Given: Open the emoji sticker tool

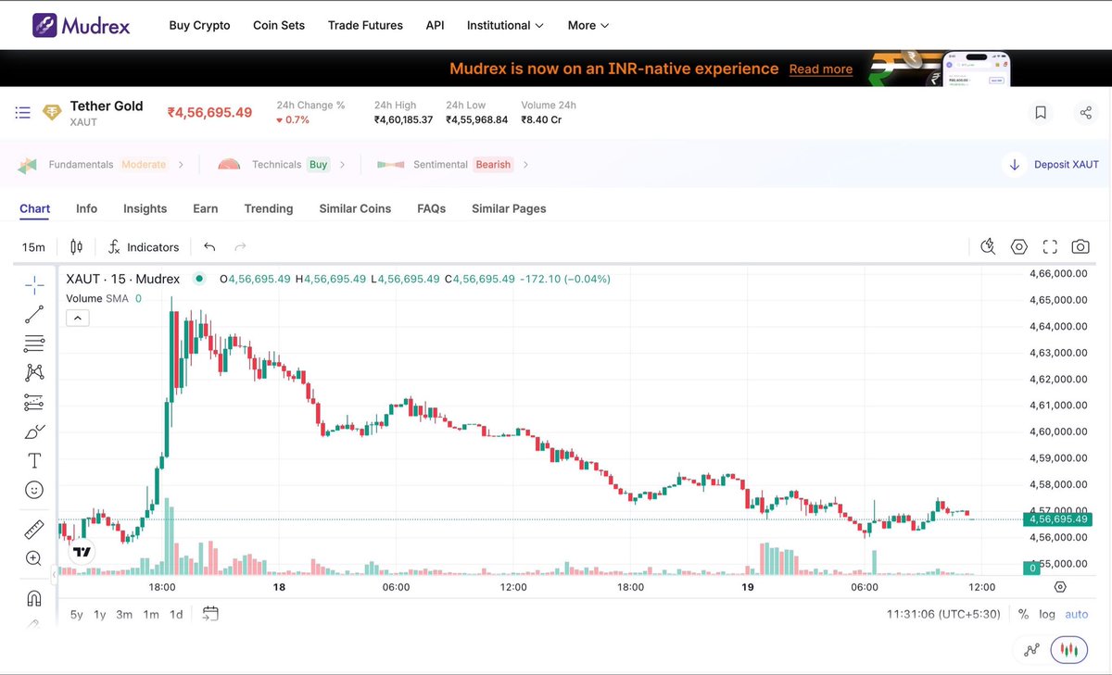Looking at the screenshot, I should click(x=34, y=490).
